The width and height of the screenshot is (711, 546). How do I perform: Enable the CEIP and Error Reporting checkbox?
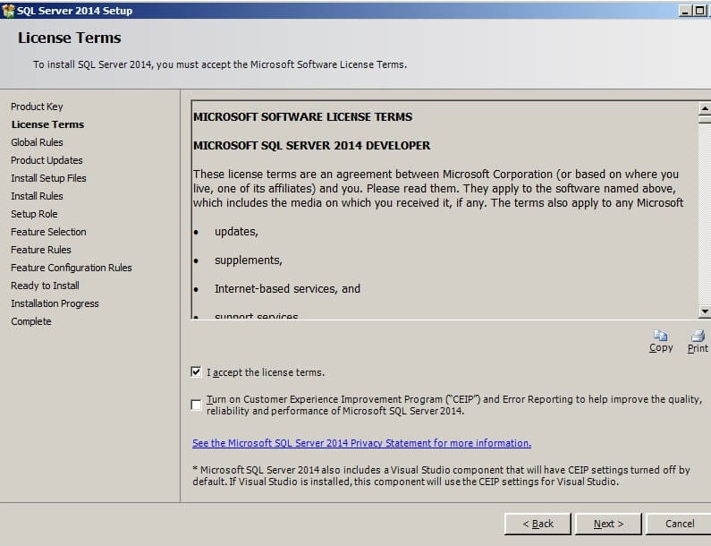(196, 405)
